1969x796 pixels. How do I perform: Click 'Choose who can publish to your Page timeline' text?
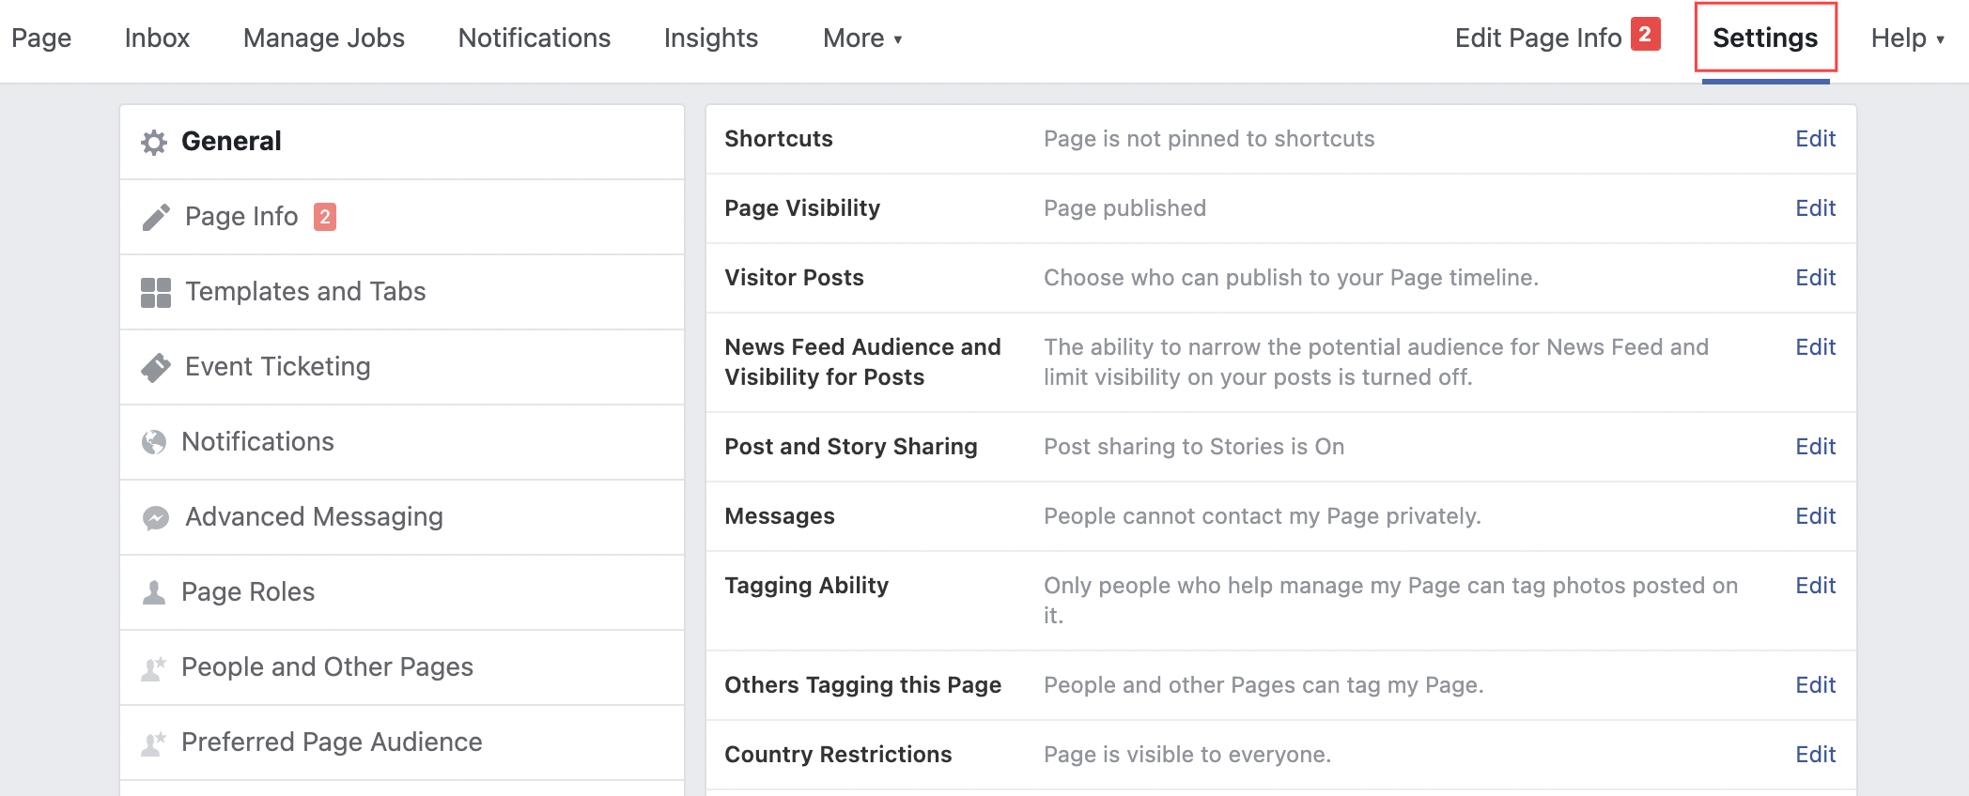(x=1291, y=278)
